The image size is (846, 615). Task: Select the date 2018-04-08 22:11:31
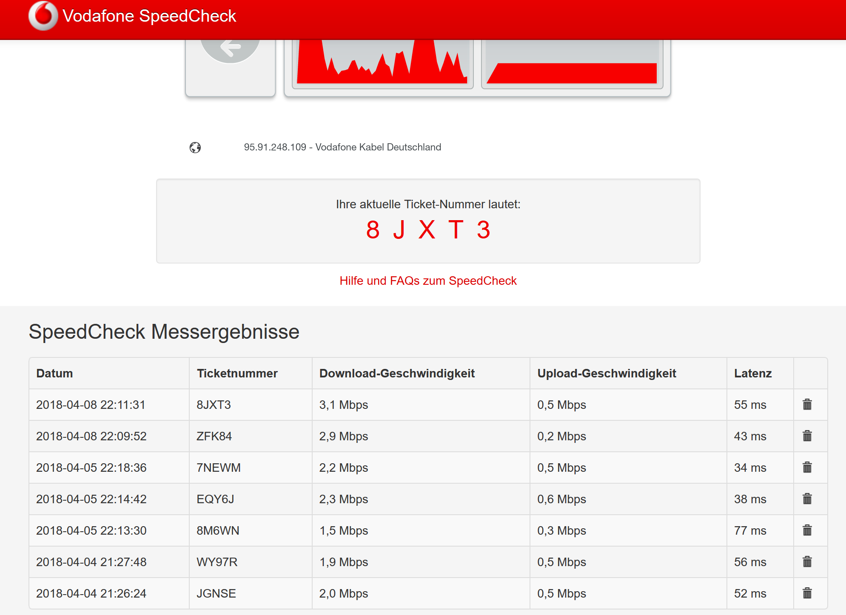tap(91, 405)
